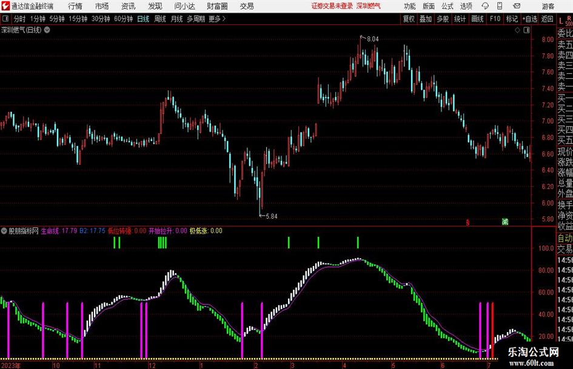Screen dimensions: 573x369
Task: Open the 行情 menu
Action: pos(75,6)
